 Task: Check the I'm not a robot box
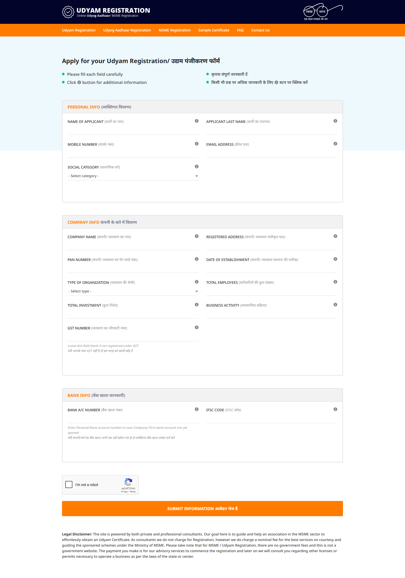(69, 484)
